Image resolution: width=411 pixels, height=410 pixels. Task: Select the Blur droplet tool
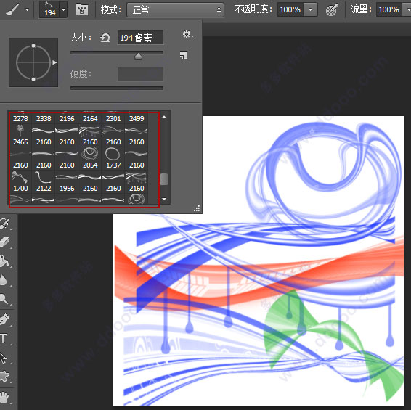[x=4, y=280]
